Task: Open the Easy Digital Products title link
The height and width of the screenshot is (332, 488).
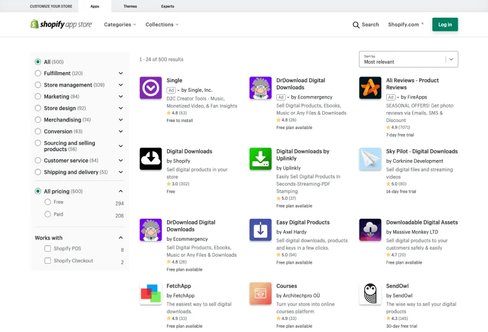Action: tap(303, 223)
